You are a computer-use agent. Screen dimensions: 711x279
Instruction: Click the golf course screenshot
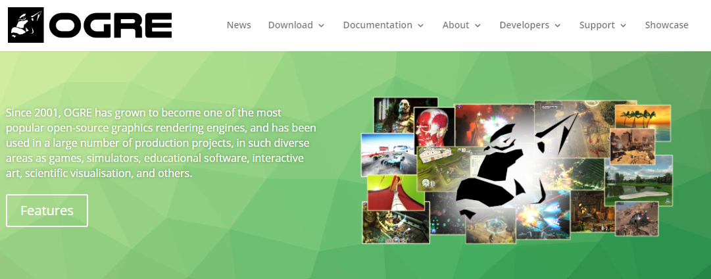pyautogui.click(x=639, y=180)
